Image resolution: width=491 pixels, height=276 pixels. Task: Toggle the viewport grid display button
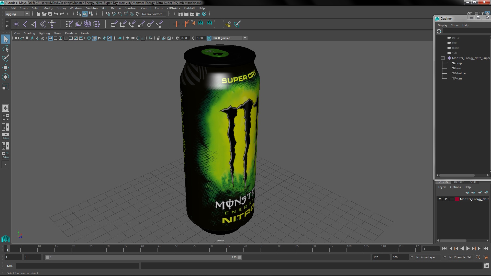point(50,38)
